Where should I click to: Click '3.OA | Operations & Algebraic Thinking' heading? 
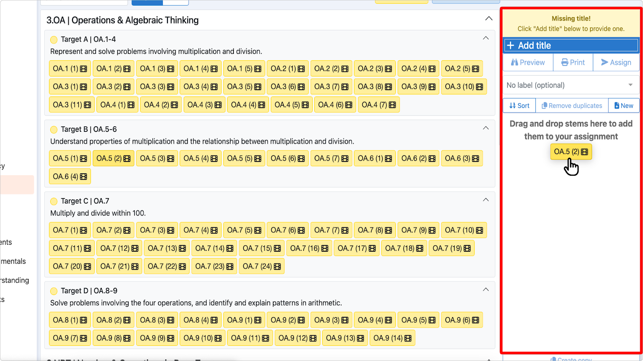pos(123,20)
